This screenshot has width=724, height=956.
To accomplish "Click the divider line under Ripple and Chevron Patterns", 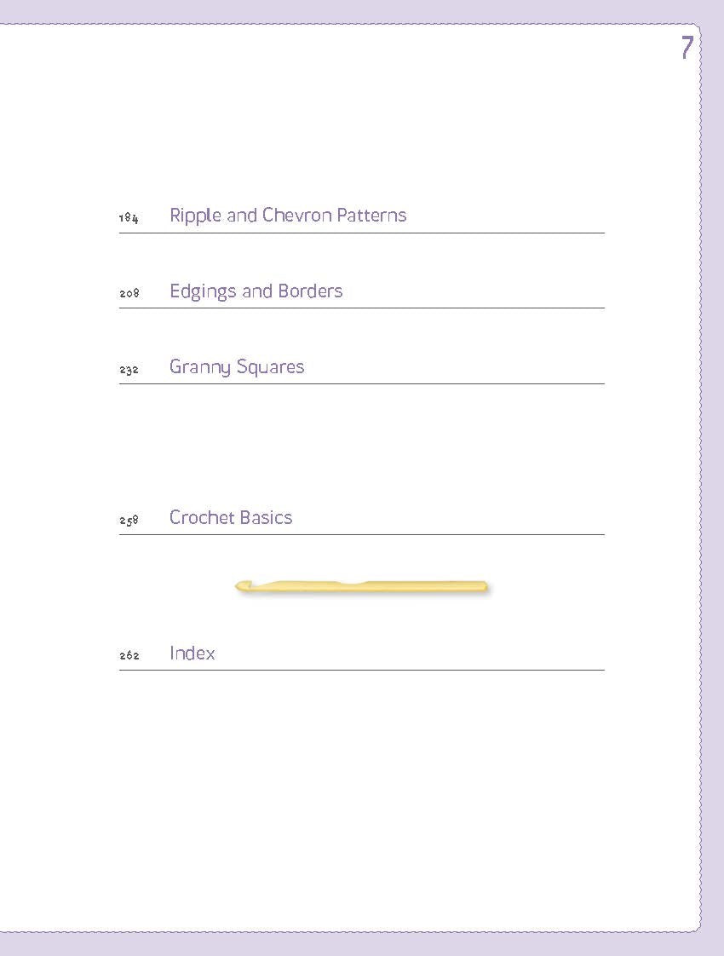I will tap(362, 233).
